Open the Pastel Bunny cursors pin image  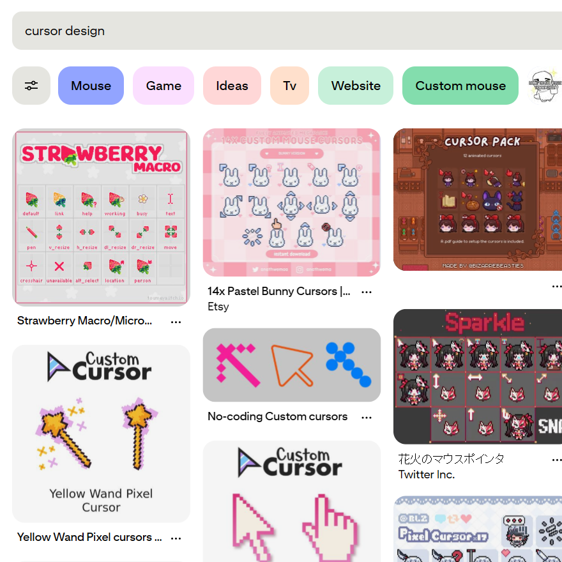[x=292, y=202]
